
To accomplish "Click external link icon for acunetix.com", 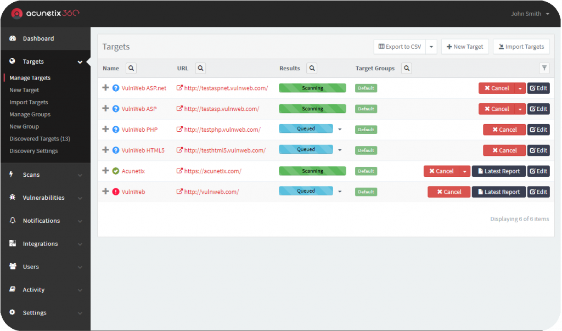I will [179, 171].
